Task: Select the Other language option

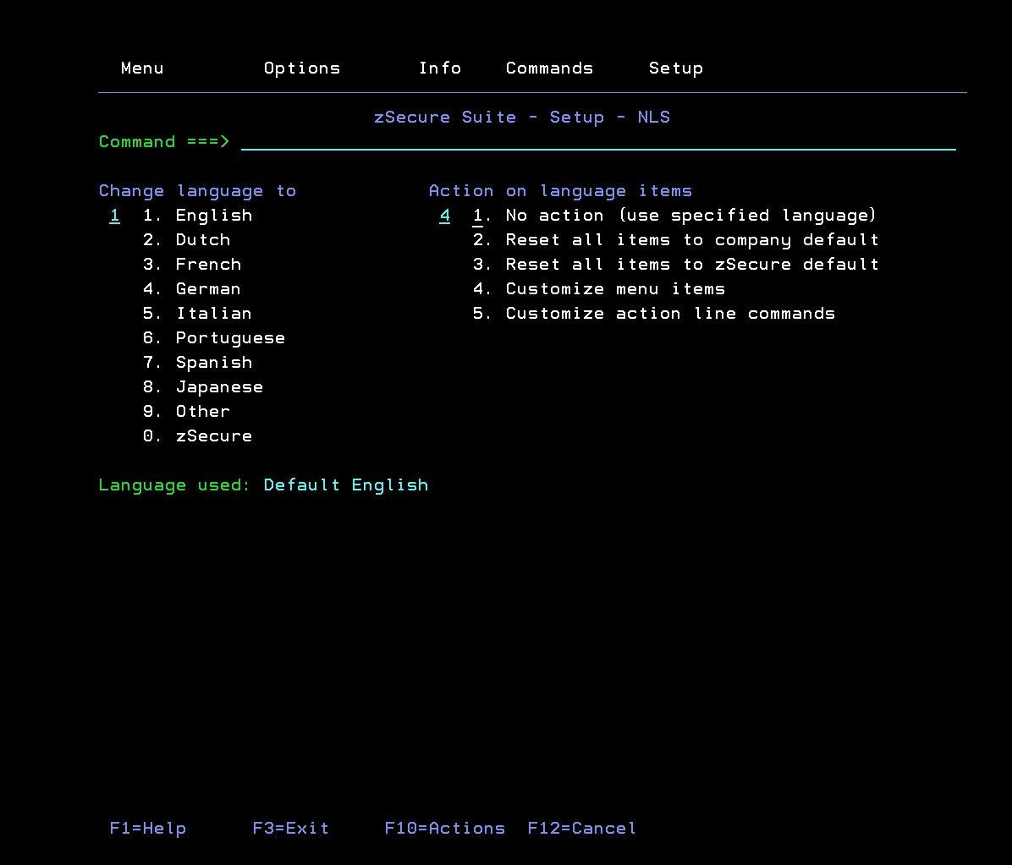Action: point(186,412)
